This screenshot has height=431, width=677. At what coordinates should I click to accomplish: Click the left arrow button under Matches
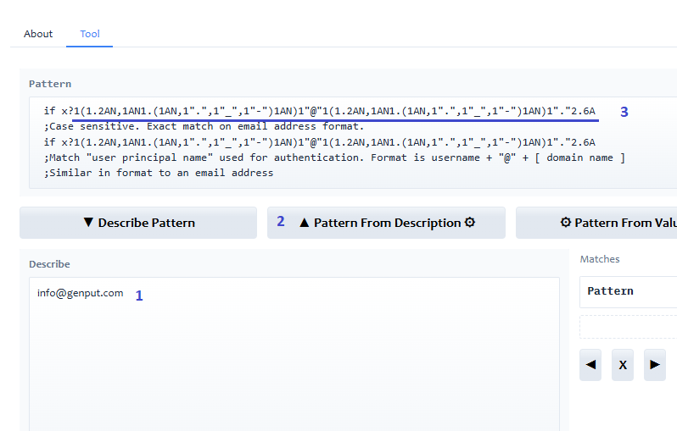[591, 364]
